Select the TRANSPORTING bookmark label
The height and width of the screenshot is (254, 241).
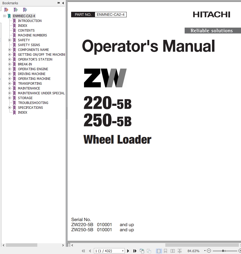[30, 83]
